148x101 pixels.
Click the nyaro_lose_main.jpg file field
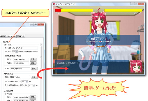(21, 97)
